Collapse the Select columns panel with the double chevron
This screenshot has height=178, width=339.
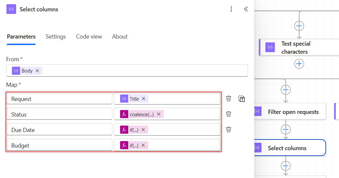pos(246,9)
